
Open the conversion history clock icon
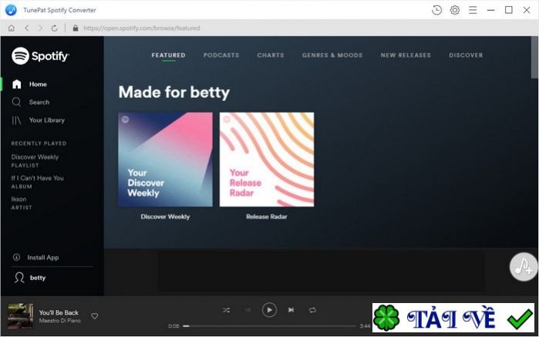pos(436,10)
